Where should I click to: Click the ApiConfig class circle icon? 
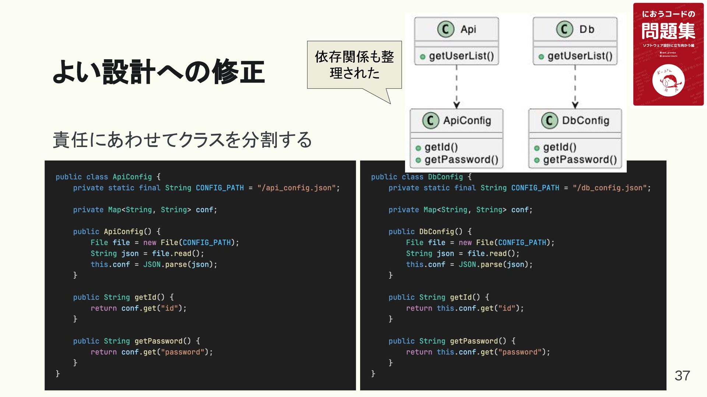(430, 121)
